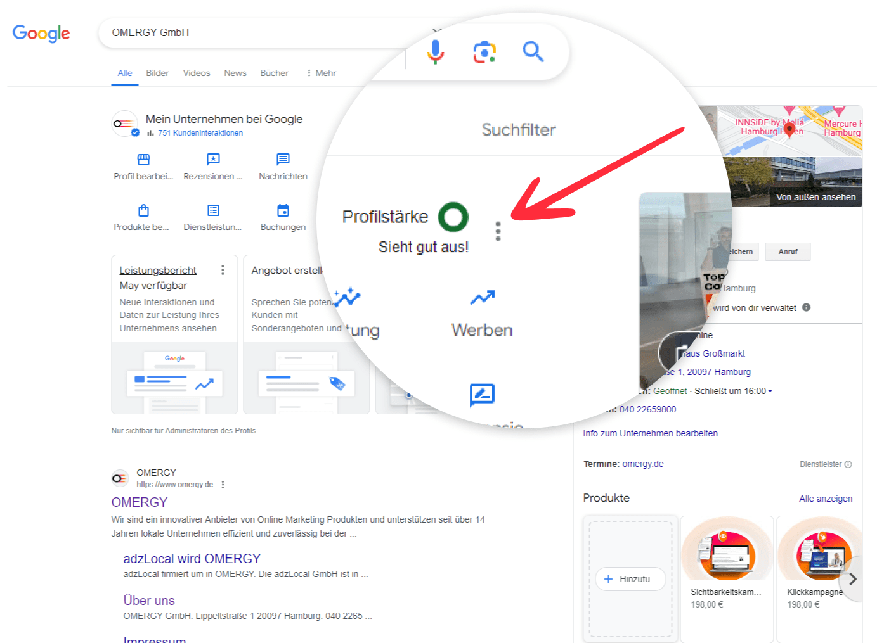Select the Alle search tab
This screenshot has height=643, width=877.
(125, 73)
